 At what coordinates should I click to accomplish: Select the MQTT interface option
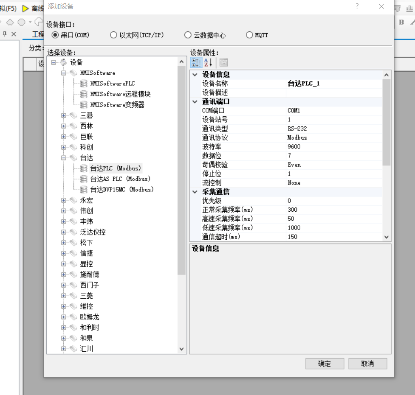(249, 35)
